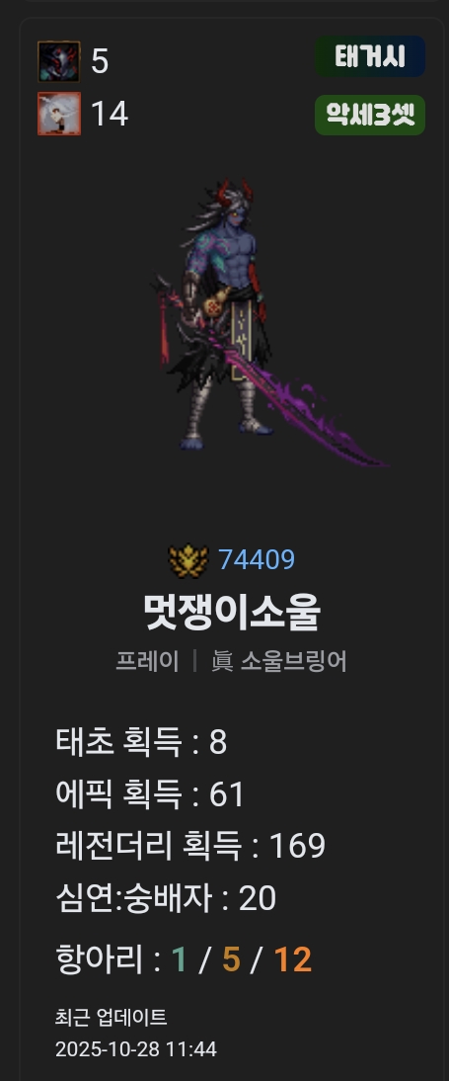Click the 에픽 획득 : 61 stat
Screen dimensions: 449x1081
point(150,794)
